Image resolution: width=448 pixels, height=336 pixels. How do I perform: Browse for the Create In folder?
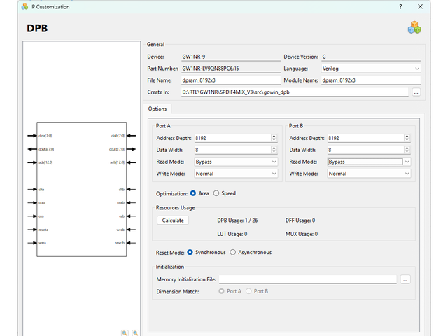tap(416, 92)
